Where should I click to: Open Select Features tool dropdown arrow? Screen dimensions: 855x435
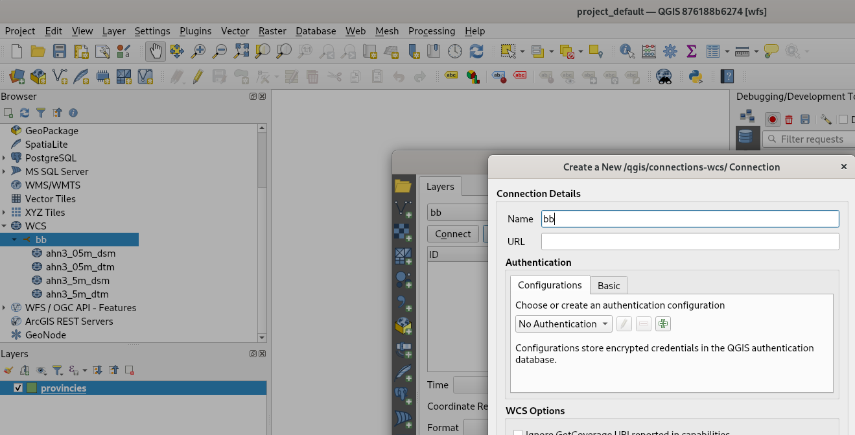coord(523,51)
